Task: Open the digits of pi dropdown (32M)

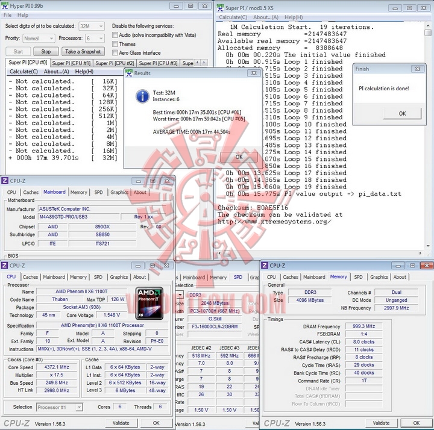Action: pyautogui.click(x=92, y=26)
